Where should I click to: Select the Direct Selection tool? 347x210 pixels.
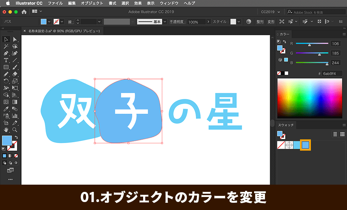coord(15,39)
